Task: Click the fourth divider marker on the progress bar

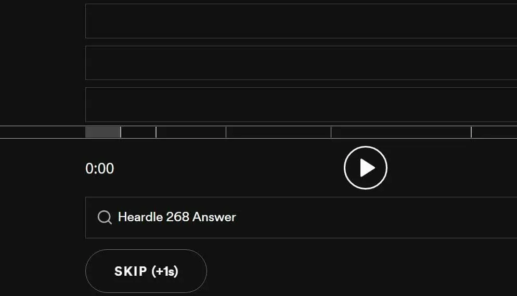Action: pyautogui.click(x=331, y=132)
